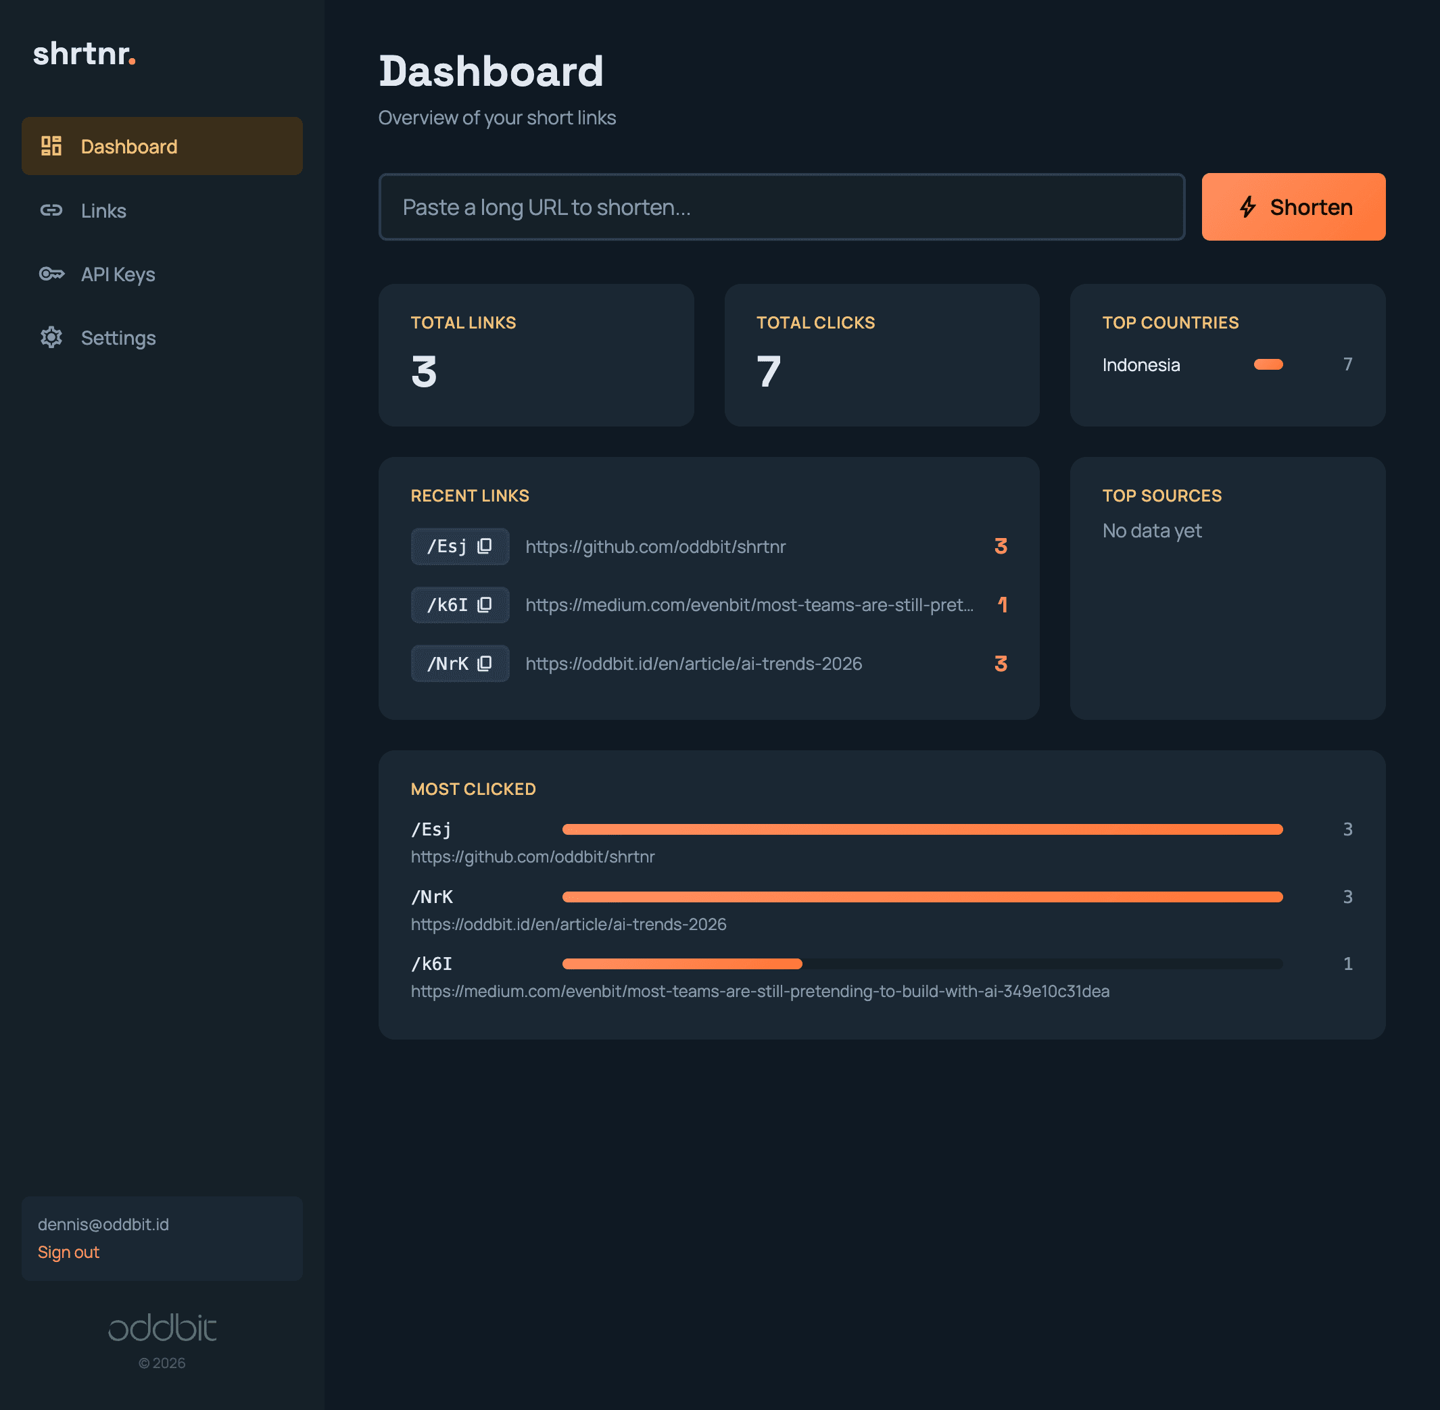Copy the /NrK short link code
The width and height of the screenshot is (1440, 1410).
pos(483,664)
